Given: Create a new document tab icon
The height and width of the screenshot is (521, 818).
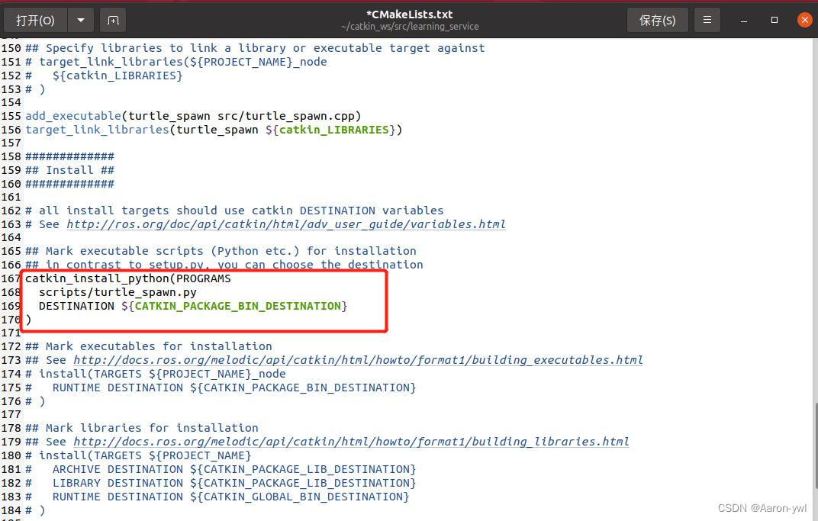Looking at the screenshot, I should click(x=113, y=21).
